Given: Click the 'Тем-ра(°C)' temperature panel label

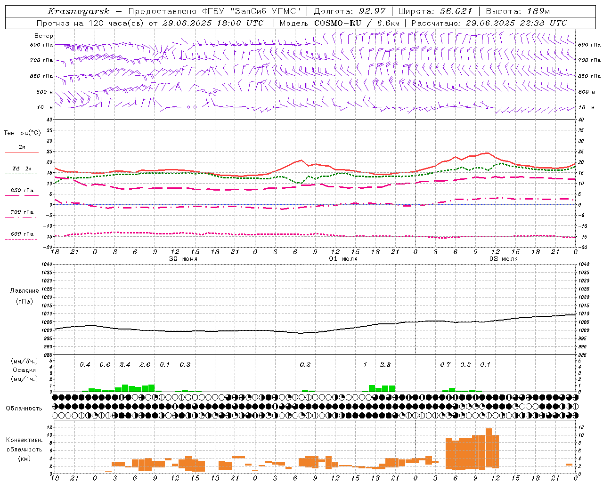Looking at the screenshot, I should tap(22, 133).
